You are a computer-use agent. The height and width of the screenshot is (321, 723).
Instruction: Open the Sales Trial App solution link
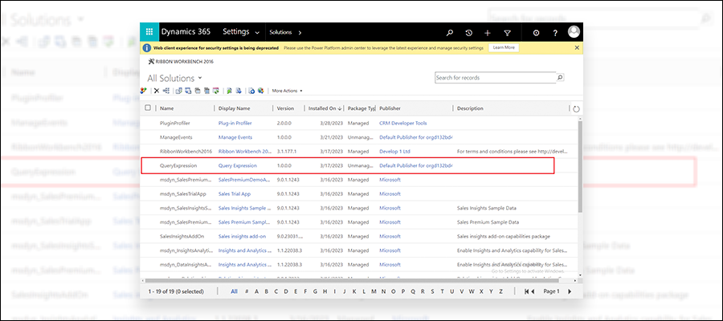tap(235, 194)
